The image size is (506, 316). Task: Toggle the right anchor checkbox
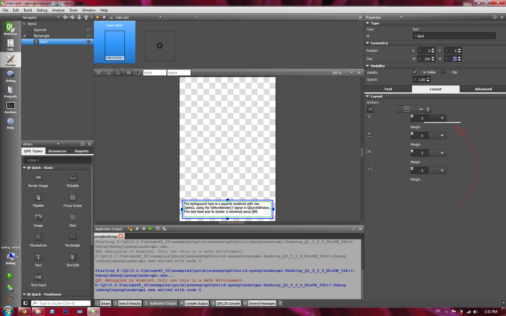(x=369, y=169)
